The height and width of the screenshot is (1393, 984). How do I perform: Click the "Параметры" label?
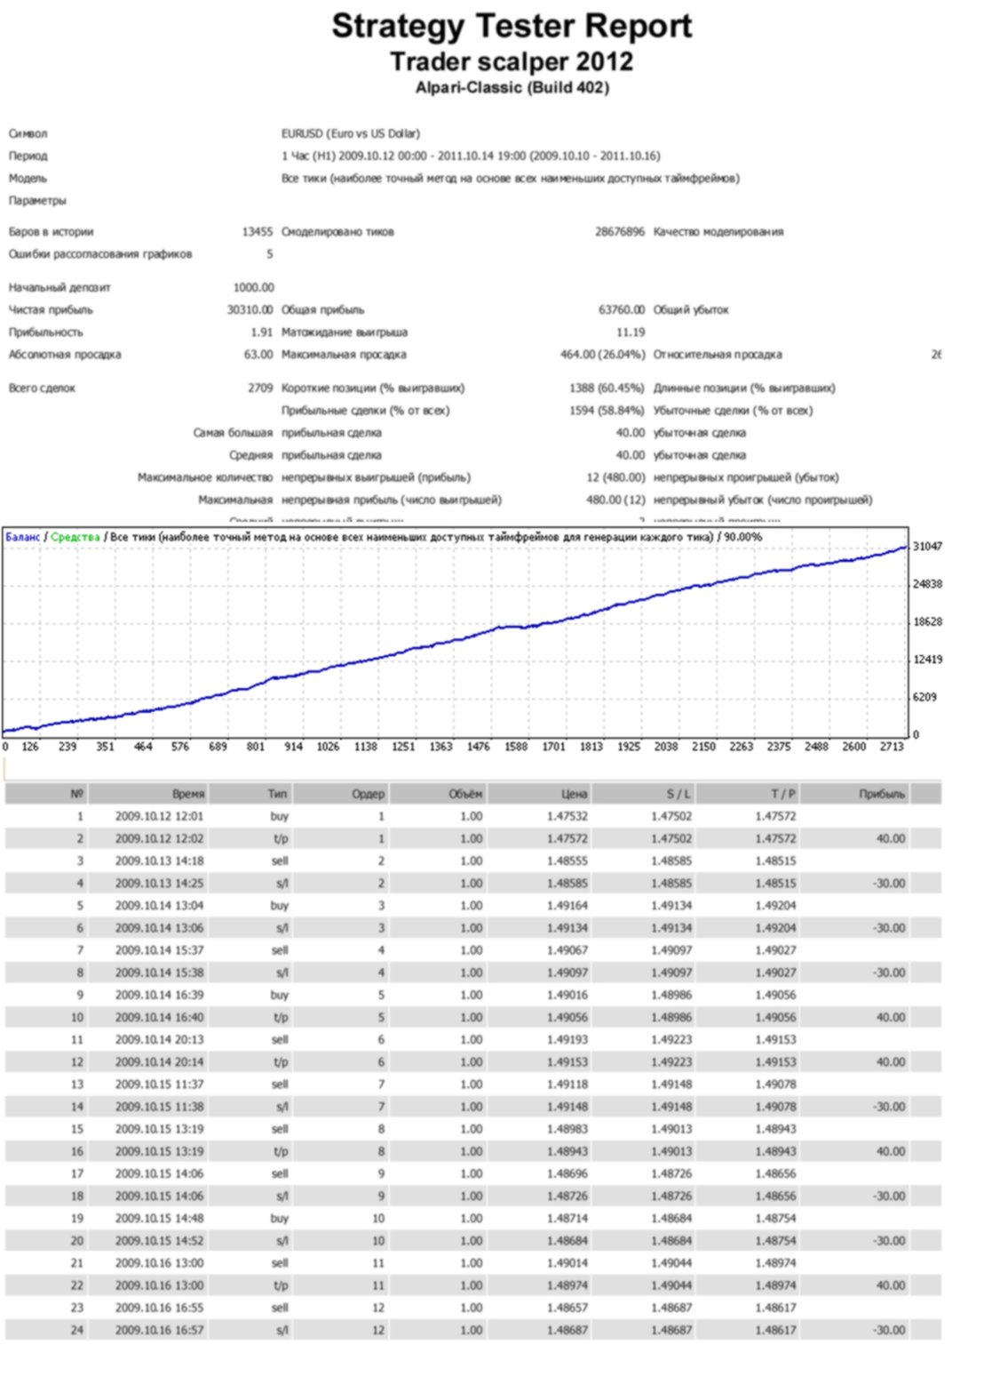point(37,201)
